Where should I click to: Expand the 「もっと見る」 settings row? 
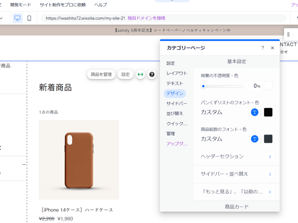point(236,192)
